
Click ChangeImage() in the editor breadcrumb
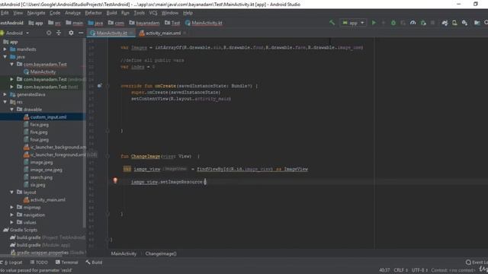pyautogui.click(x=161, y=253)
